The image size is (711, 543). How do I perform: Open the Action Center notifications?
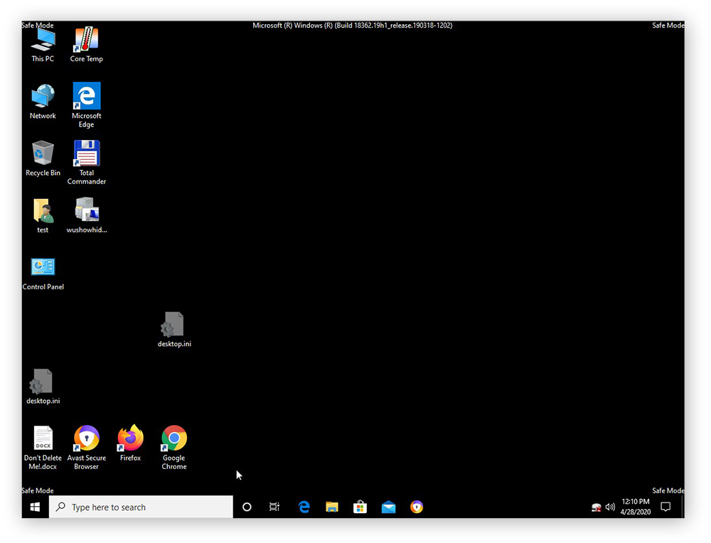click(x=665, y=507)
